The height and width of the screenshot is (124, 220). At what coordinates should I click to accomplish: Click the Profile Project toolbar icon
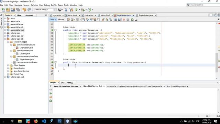pyautogui.click(x=89, y=10)
